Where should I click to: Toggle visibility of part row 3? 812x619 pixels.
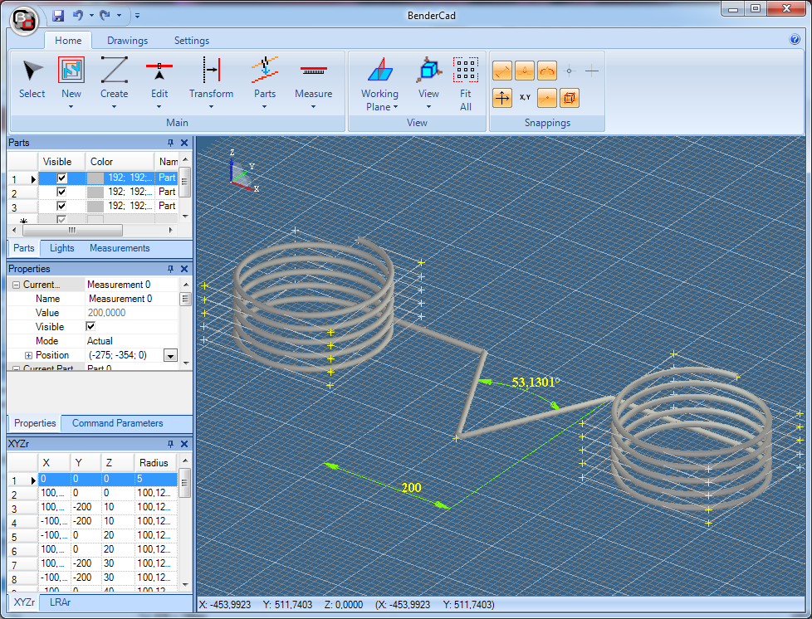point(61,206)
